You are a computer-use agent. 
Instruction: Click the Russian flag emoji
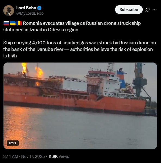click(x=6, y=23)
